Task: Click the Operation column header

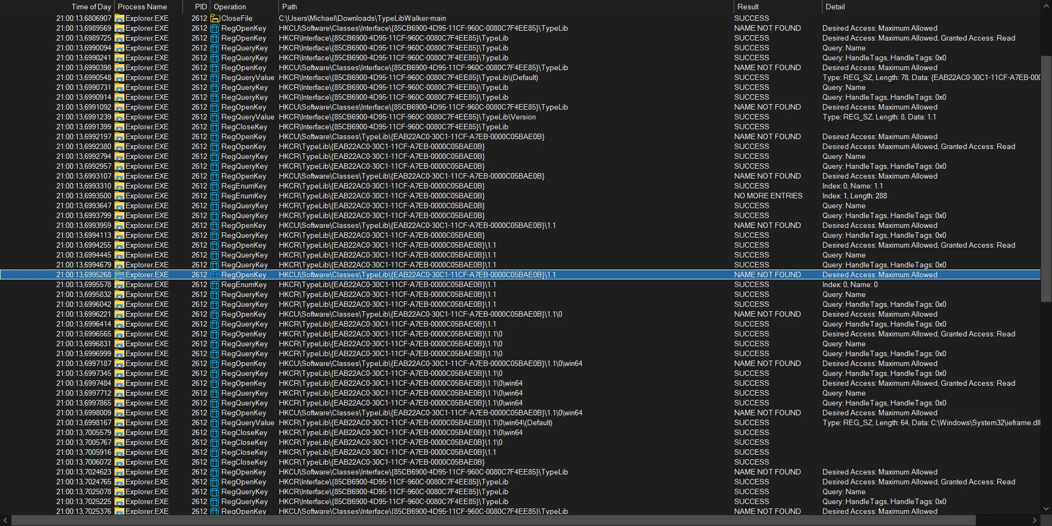Action: click(x=230, y=7)
